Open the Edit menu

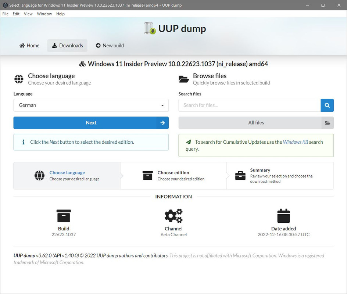point(16,14)
